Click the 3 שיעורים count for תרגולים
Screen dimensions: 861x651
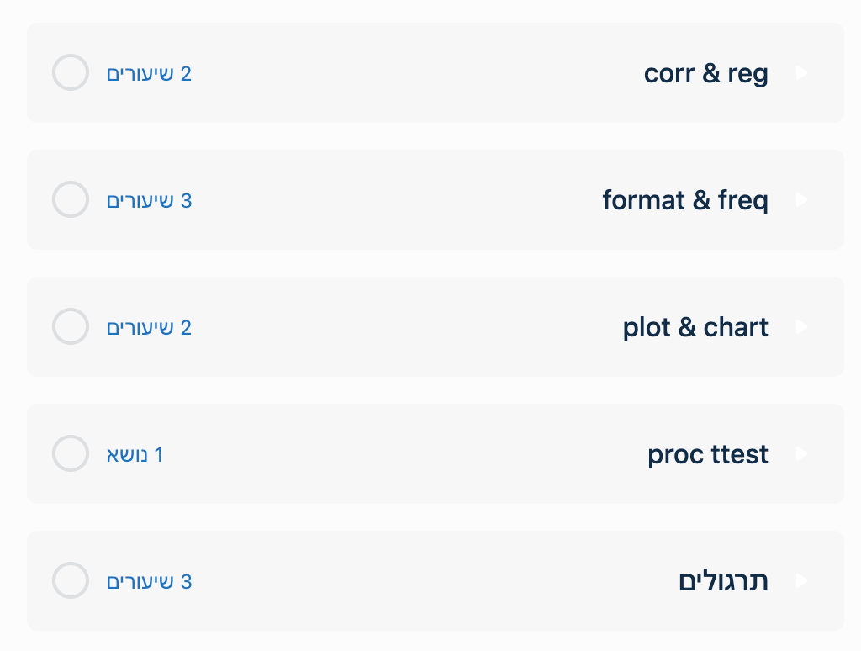click(149, 582)
